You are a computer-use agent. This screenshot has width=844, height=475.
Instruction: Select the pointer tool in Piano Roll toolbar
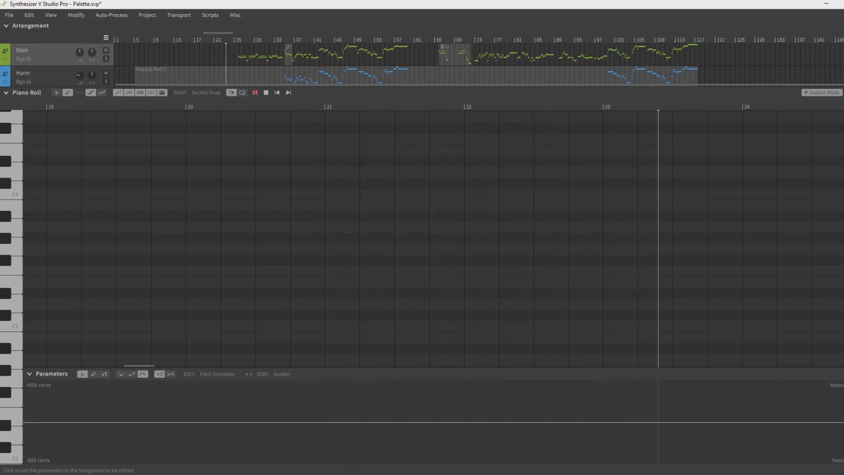tap(56, 93)
